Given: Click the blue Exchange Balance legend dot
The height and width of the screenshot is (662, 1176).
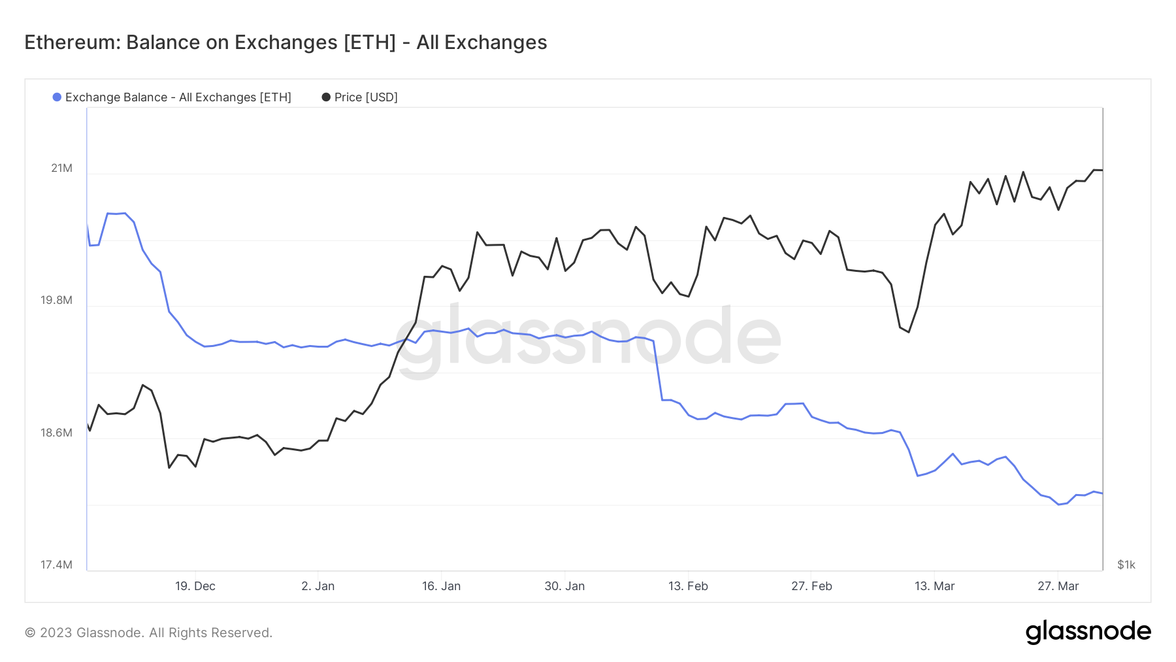Looking at the screenshot, I should (57, 97).
